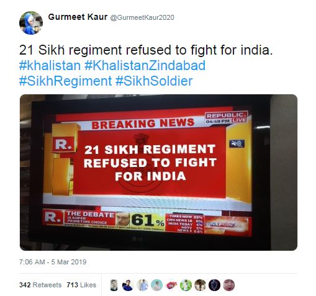The width and height of the screenshot is (316, 296).
Task: Click the sixth liker avatar with green background
Action: (x=186, y=285)
